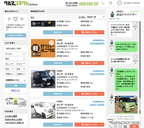Click the お気に入りを見る button
The width and height of the screenshot is (144, 128).
click(16, 35)
